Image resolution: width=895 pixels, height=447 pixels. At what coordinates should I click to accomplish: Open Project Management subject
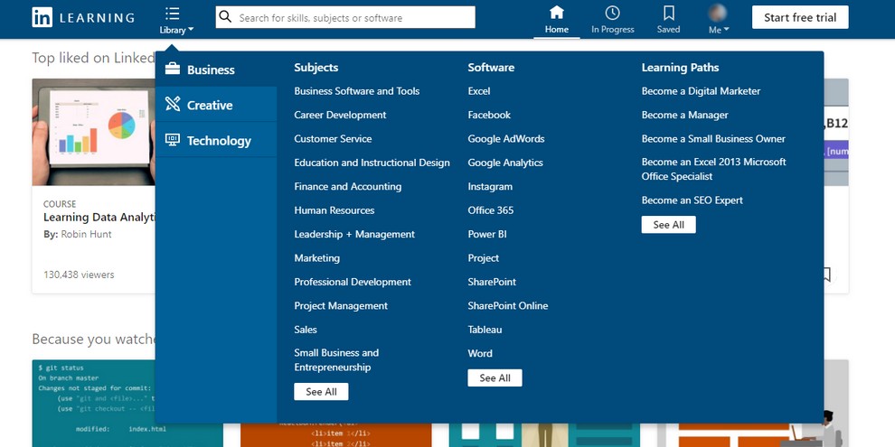341,306
